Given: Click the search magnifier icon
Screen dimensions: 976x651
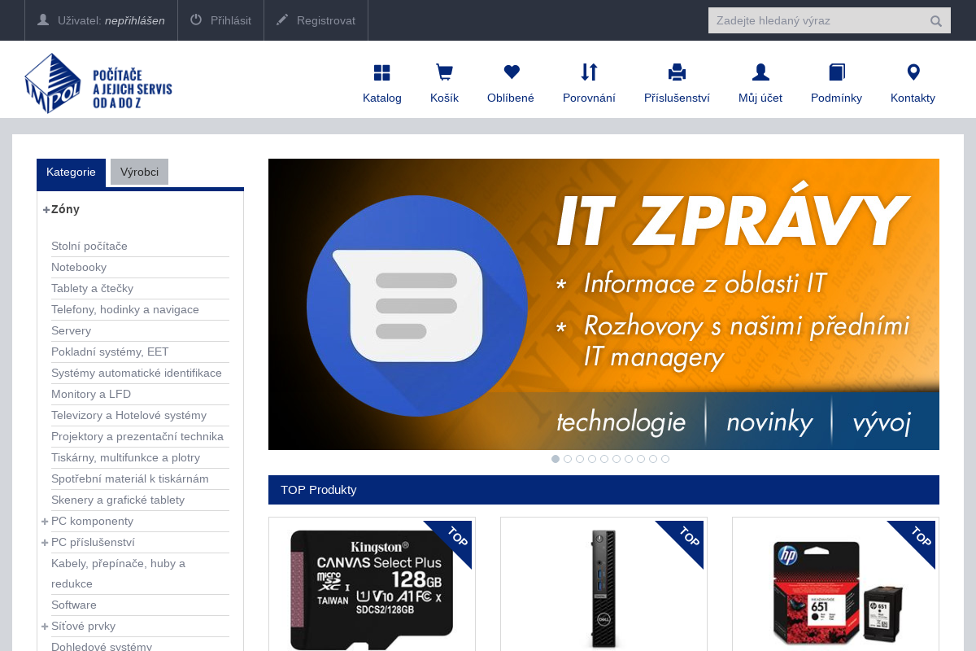Looking at the screenshot, I should pos(935,20).
